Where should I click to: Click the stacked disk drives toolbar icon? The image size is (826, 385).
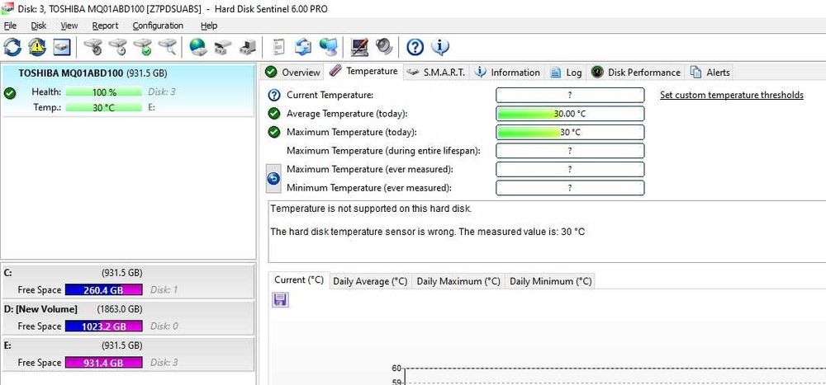(x=223, y=47)
